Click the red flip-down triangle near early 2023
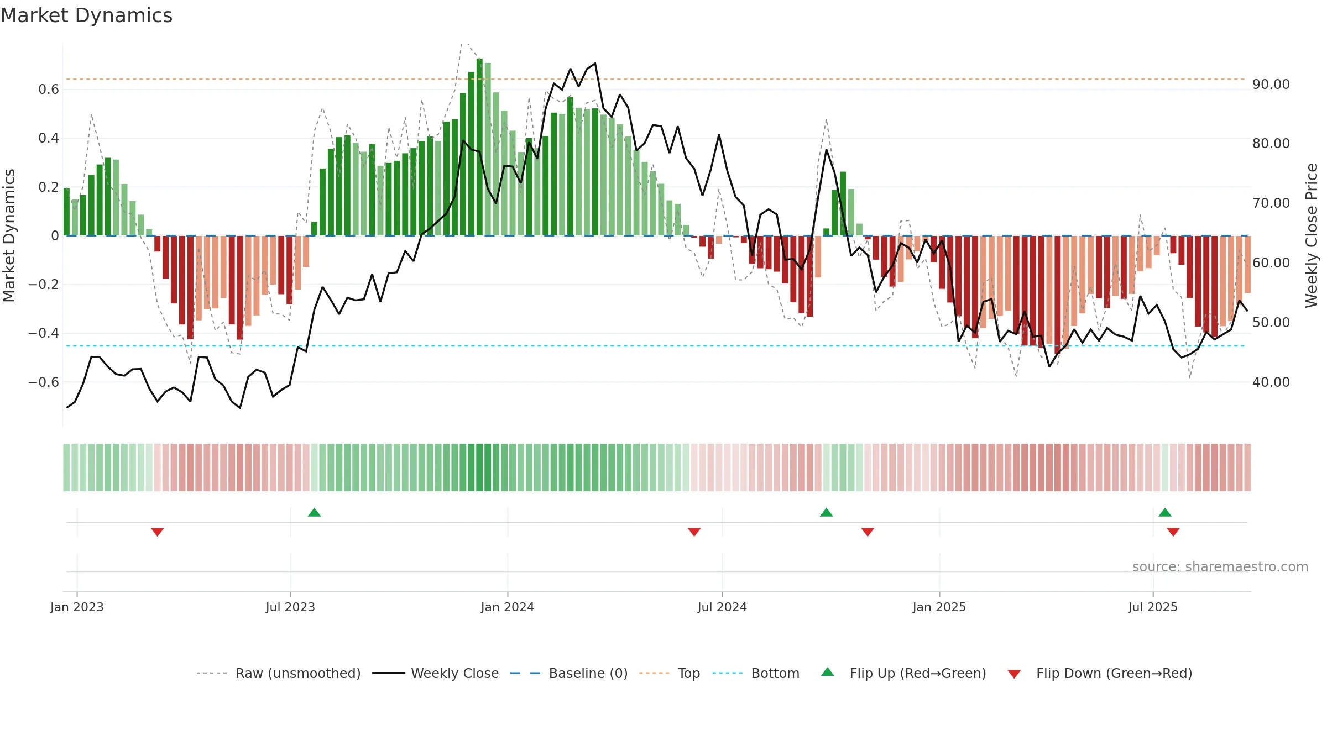1327x746 pixels. (157, 532)
